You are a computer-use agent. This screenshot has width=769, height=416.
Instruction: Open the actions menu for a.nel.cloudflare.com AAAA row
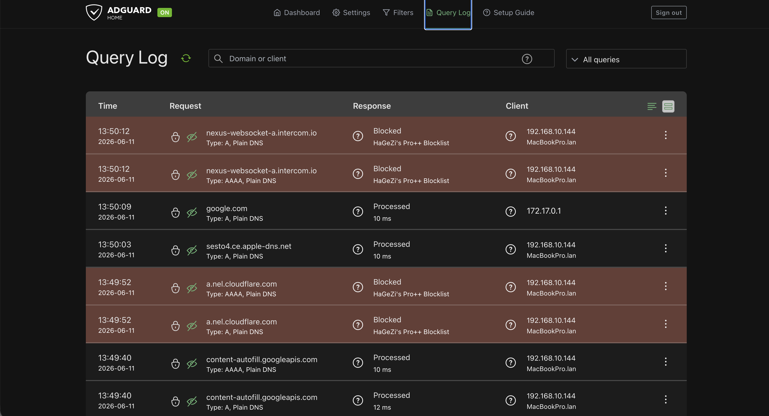coord(666,286)
